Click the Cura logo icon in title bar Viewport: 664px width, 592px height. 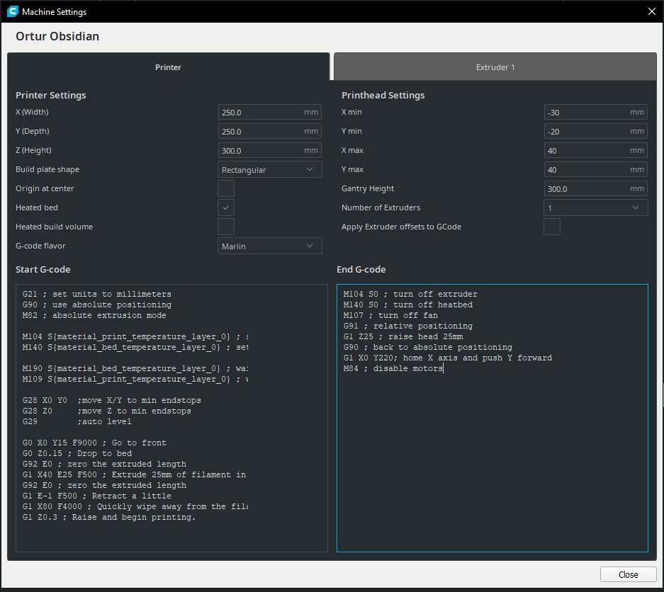(12, 11)
